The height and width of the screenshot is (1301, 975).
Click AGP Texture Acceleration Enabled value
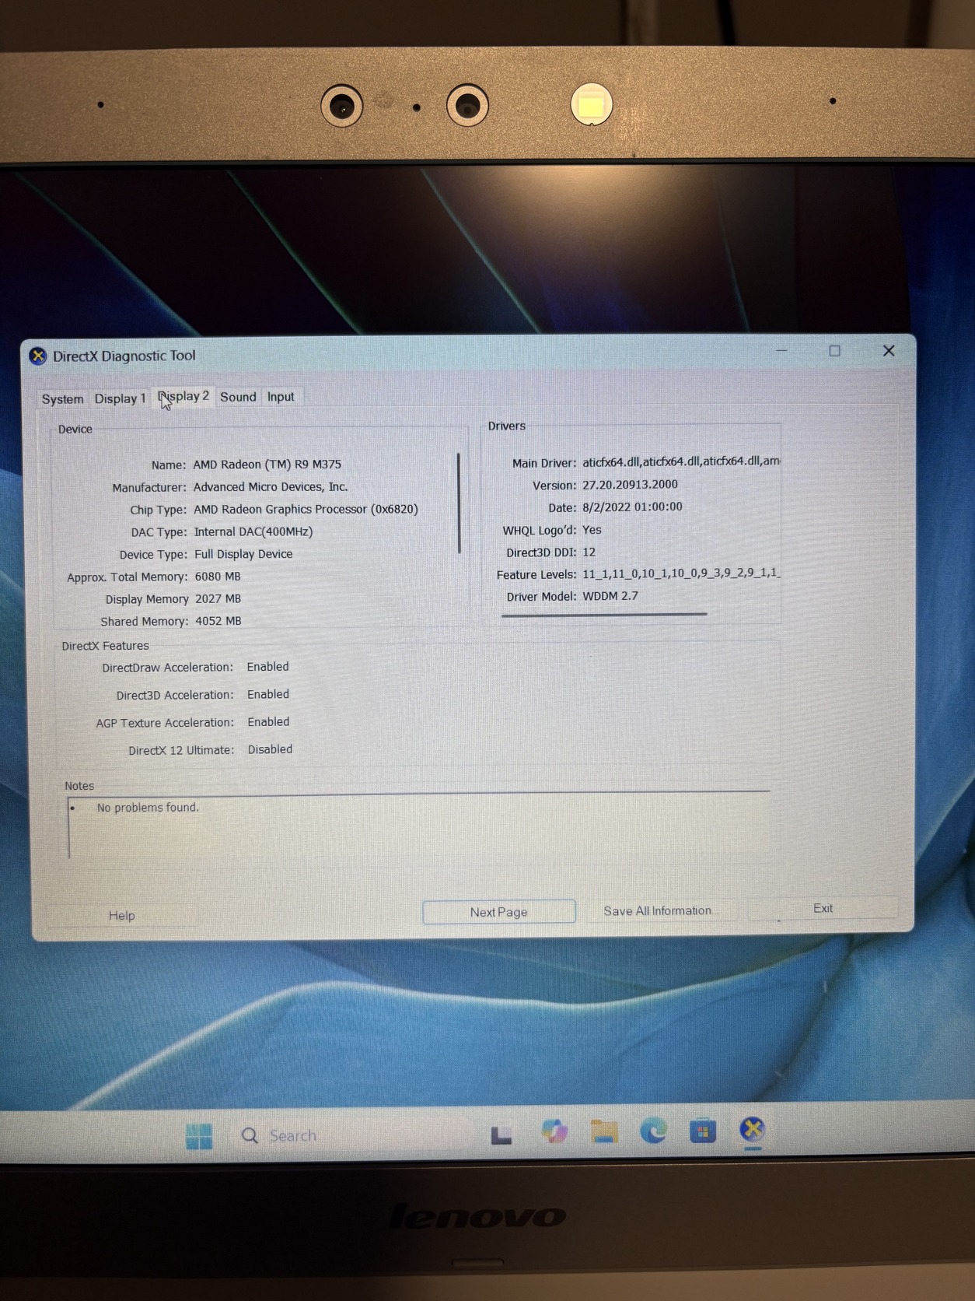(268, 722)
